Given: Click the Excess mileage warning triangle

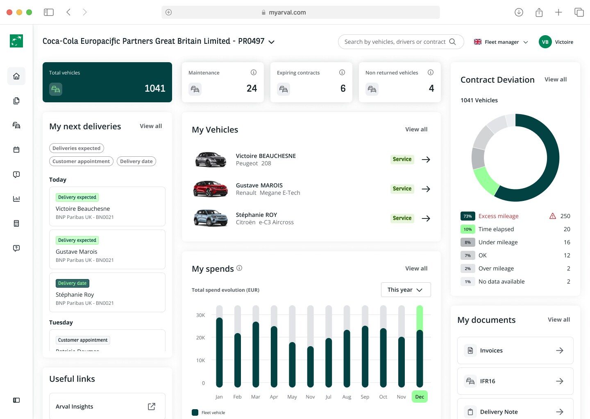Looking at the screenshot, I should (x=553, y=216).
